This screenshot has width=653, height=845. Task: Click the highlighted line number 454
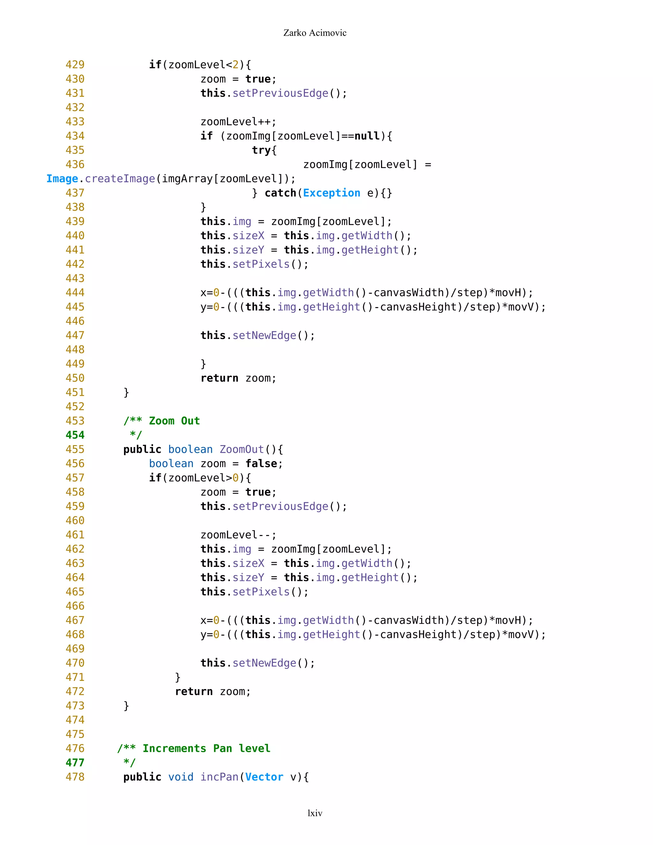[75, 435]
